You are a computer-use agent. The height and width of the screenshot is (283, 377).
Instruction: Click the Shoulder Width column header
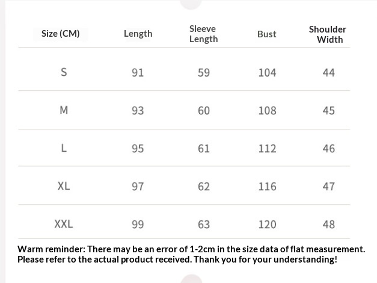[328, 34]
